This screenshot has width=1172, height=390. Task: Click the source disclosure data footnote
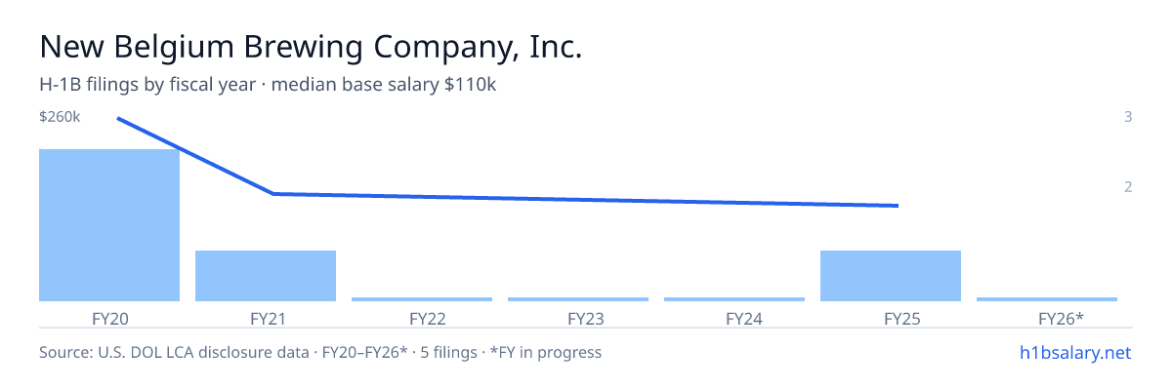[x=320, y=352]
